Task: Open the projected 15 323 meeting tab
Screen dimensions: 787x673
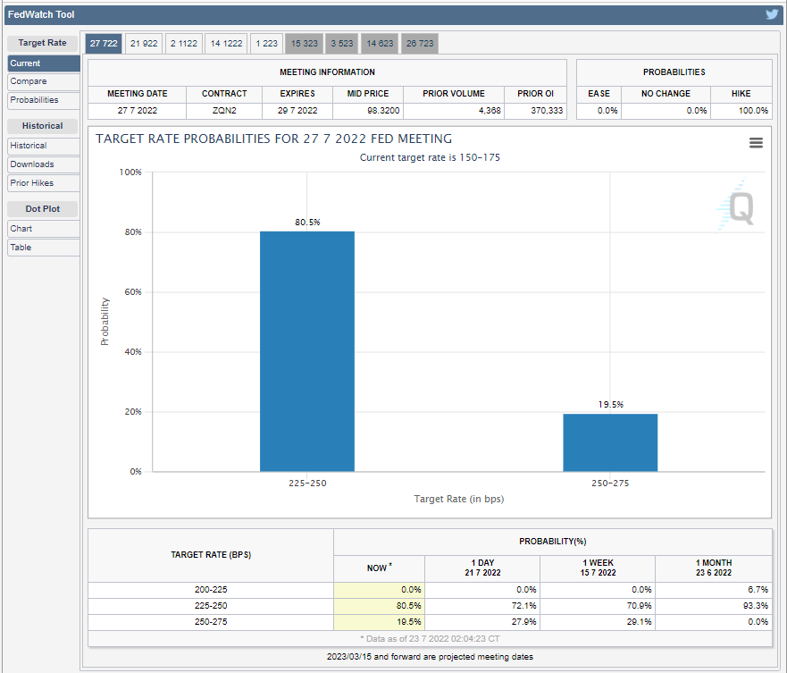Action: click(x=304, y=43)
